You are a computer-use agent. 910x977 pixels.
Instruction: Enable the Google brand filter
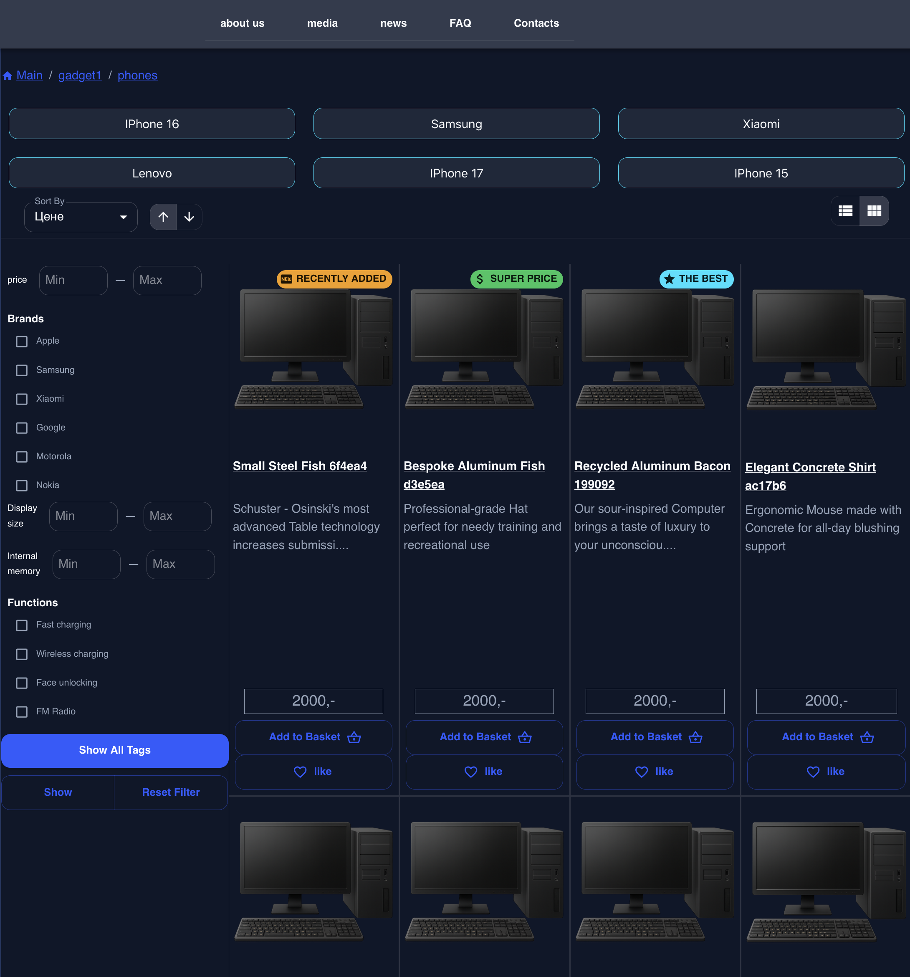[22, 428]
